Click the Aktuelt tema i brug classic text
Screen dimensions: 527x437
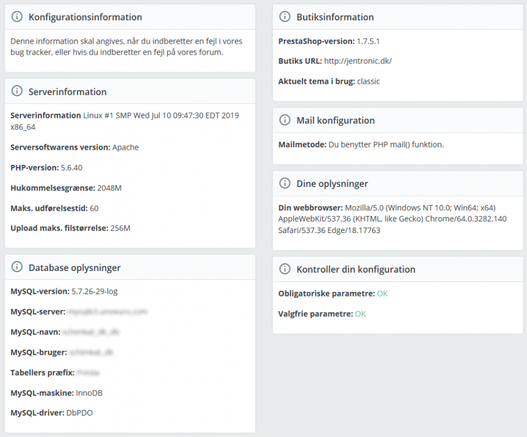point(368,82)
